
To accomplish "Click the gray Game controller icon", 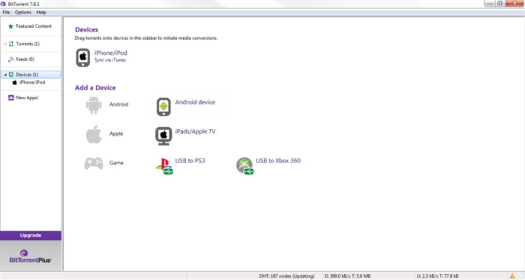I will (94, 164).
